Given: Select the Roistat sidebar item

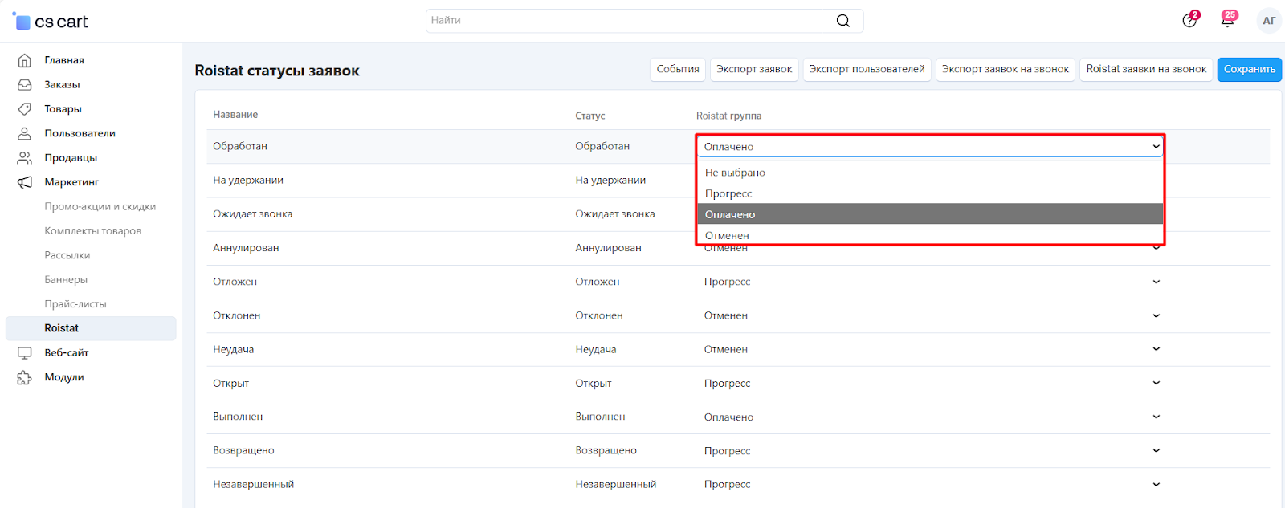Looking at the screenshot, I should pyautogui.click(x=91, y=328).
